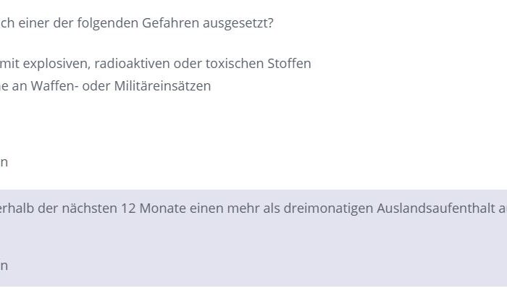Image resolution: width=507 pixels, height=291 pixels.
Task: Click the word 'ausgesetzt?' at the question end
Action: (238, 24)
